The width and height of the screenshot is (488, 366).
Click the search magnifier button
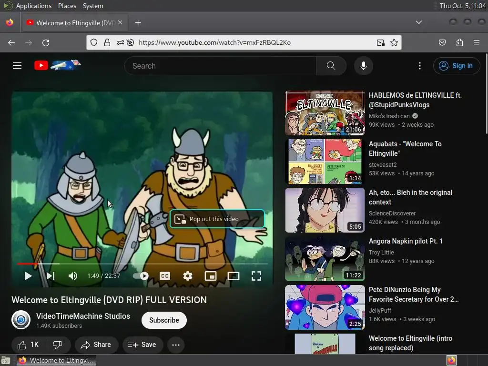tap(331, 66)
